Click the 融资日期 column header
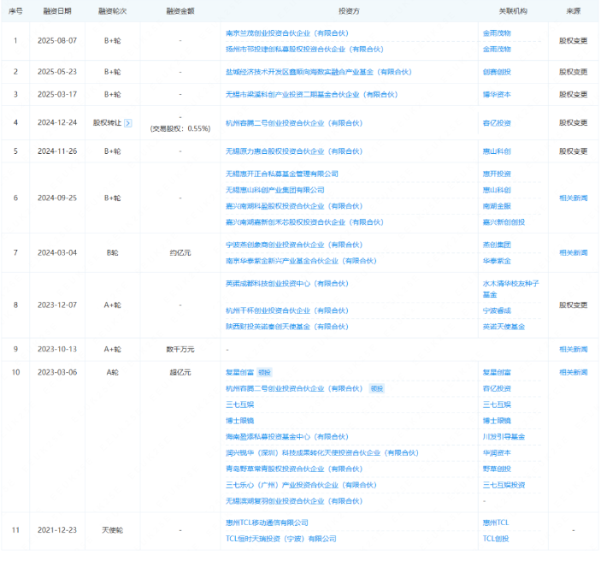 tap(57, 11)
